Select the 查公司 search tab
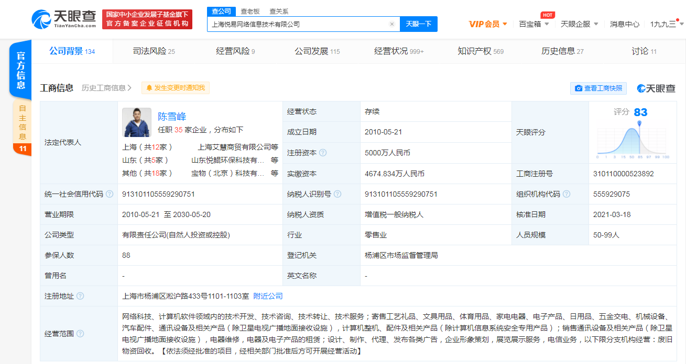The width and height of the screenshot is (686, 364). click(221, 12)
